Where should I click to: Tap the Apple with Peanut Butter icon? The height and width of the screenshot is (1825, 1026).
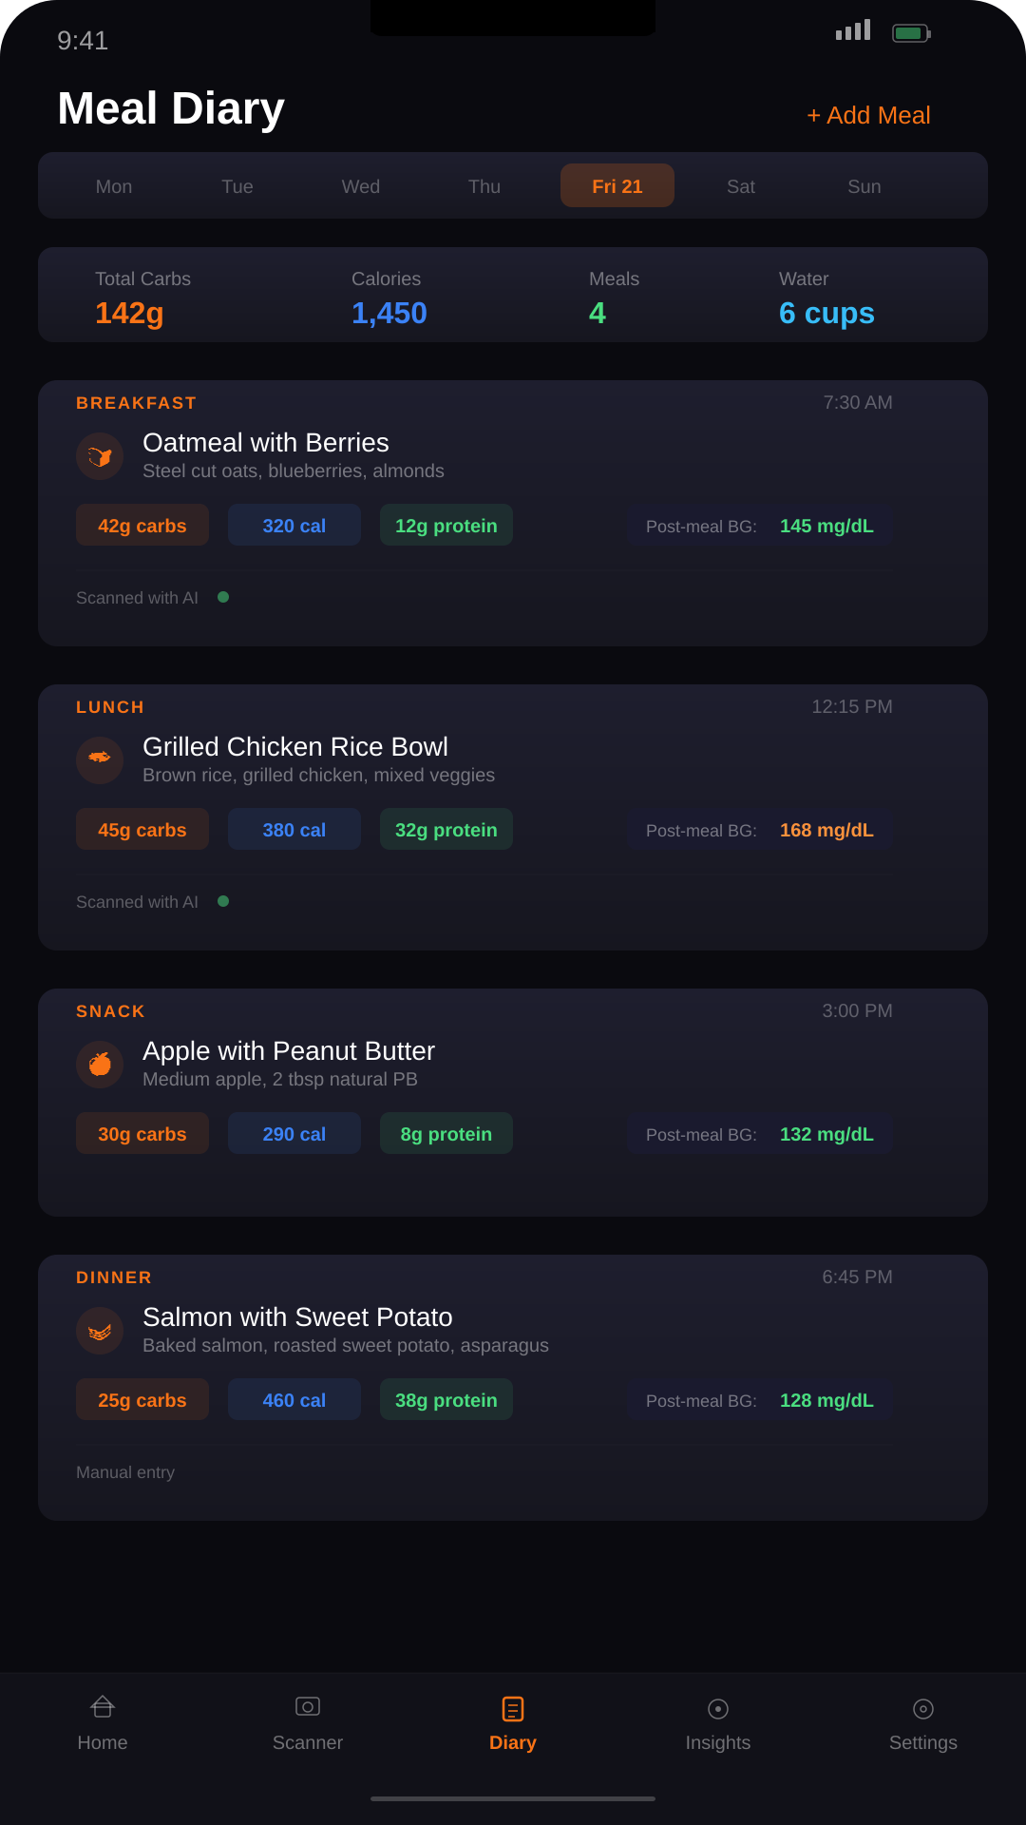click(x=100, y=1065)
